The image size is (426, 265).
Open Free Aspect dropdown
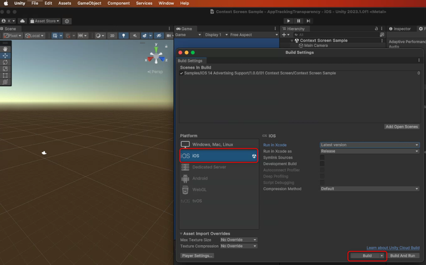pos(254,35)
